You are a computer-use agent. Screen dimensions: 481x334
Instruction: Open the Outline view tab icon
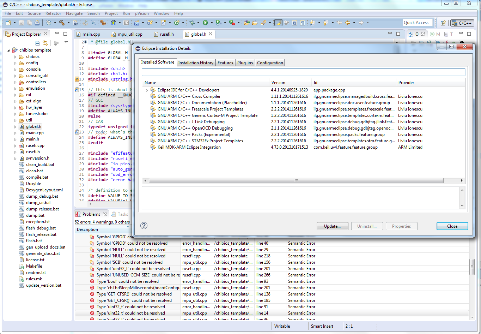pos(411,34)
